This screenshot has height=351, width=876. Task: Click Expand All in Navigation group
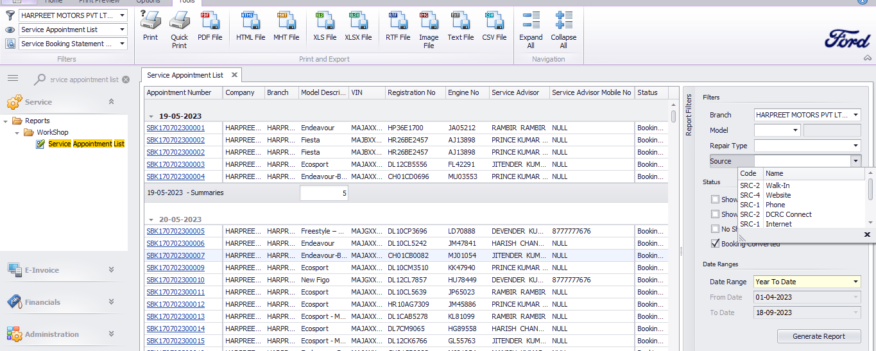(x=531, y=30)
